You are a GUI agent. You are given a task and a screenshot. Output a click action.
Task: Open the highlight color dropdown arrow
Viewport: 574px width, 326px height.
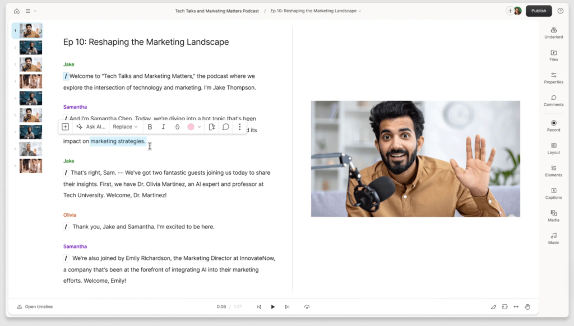tap(200, 127)
